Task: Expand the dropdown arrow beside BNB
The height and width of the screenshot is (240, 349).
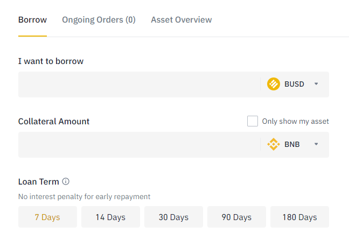Action: 316,144
